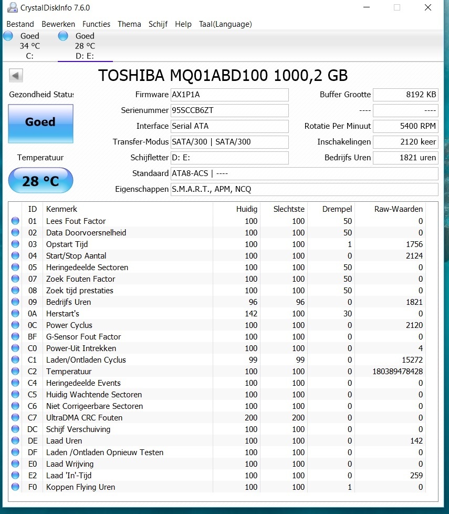449x514 pixels.
Task: Click the Transfer-Modus field SATA/300
Action: tap(229, 142)
